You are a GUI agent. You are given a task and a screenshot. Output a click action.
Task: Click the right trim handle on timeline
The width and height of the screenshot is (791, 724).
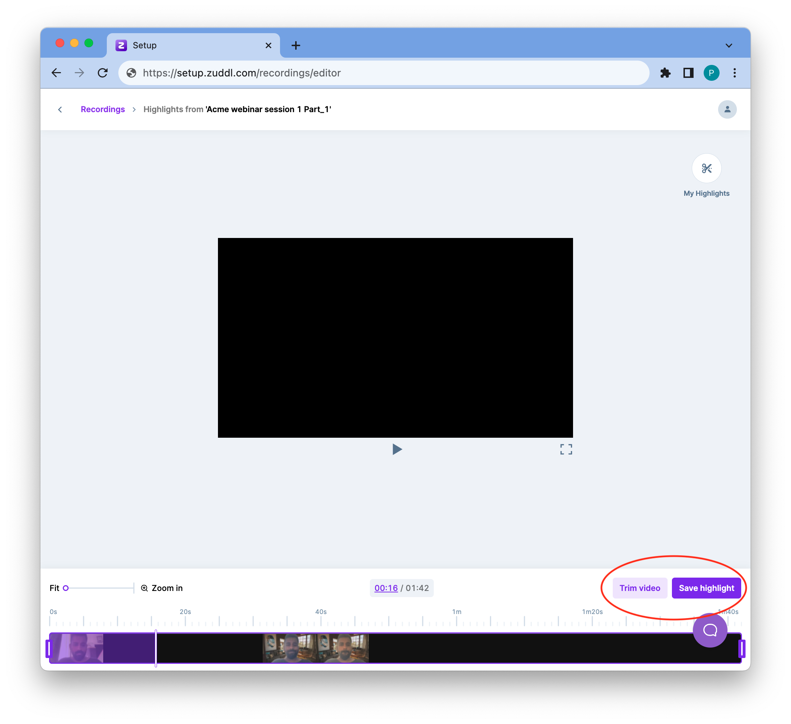(x=741, y=648)
